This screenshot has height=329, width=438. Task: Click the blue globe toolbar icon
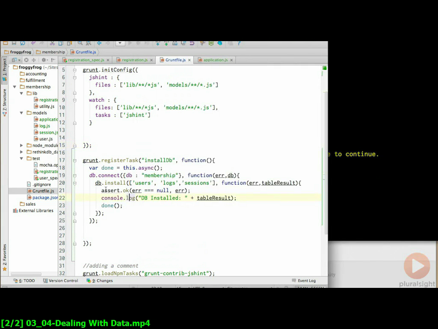point(220,43)
